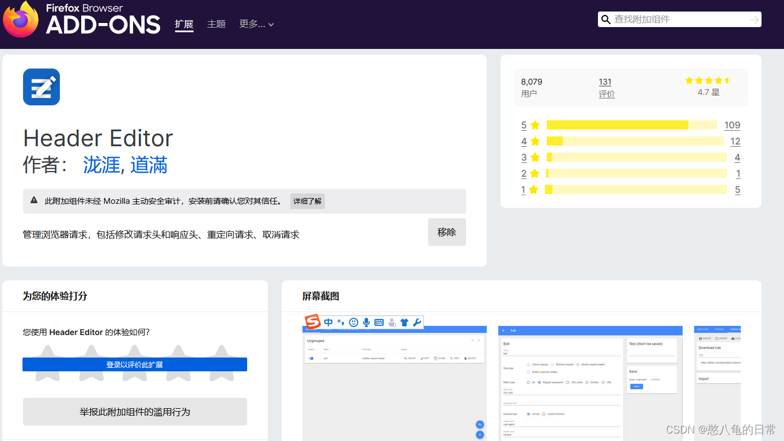784x441 pixels.
Task: Click the warning triangle icon in the notice
Action: click(35, 200)
